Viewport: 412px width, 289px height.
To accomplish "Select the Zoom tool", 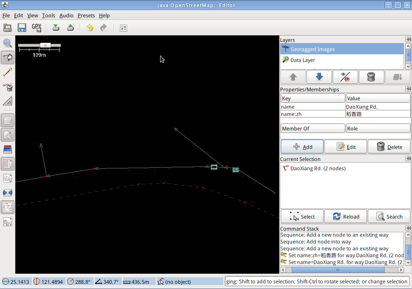I will point(8,43).
